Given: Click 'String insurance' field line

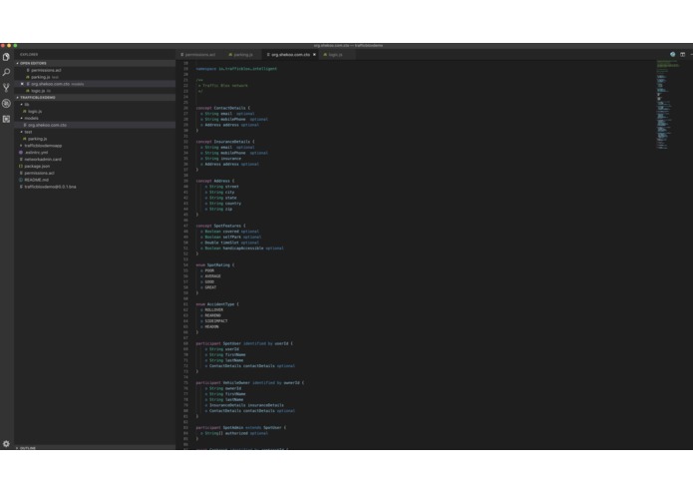Looking at the screenshot, I should click(x=221, y=159).
